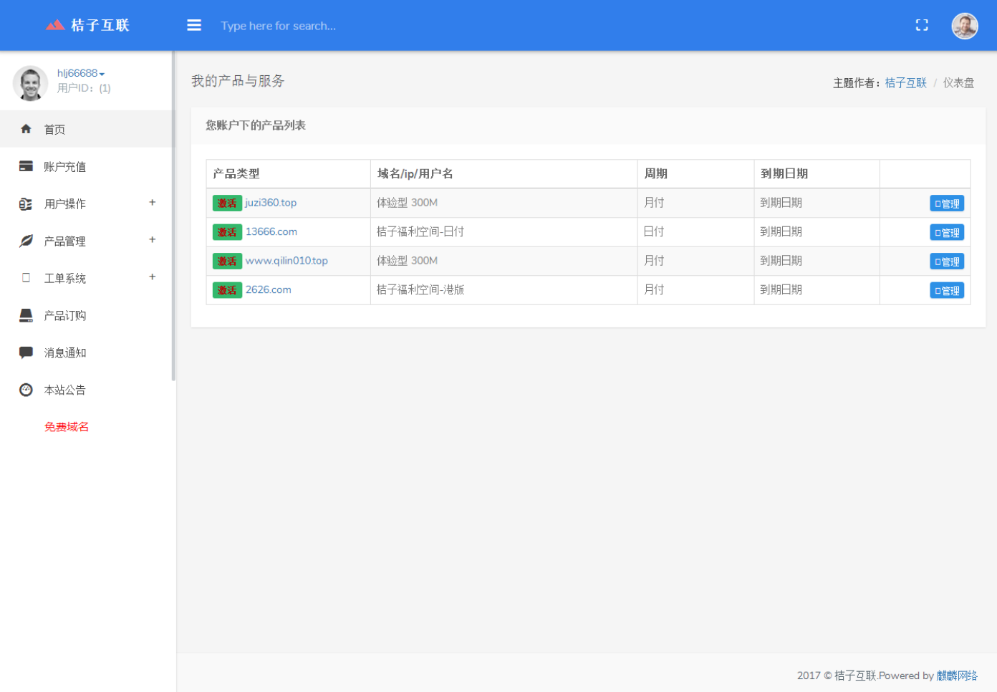This screenshot has width=997, height=692.
Task: Open the top-right user avatar
Action: click(964, 26)
